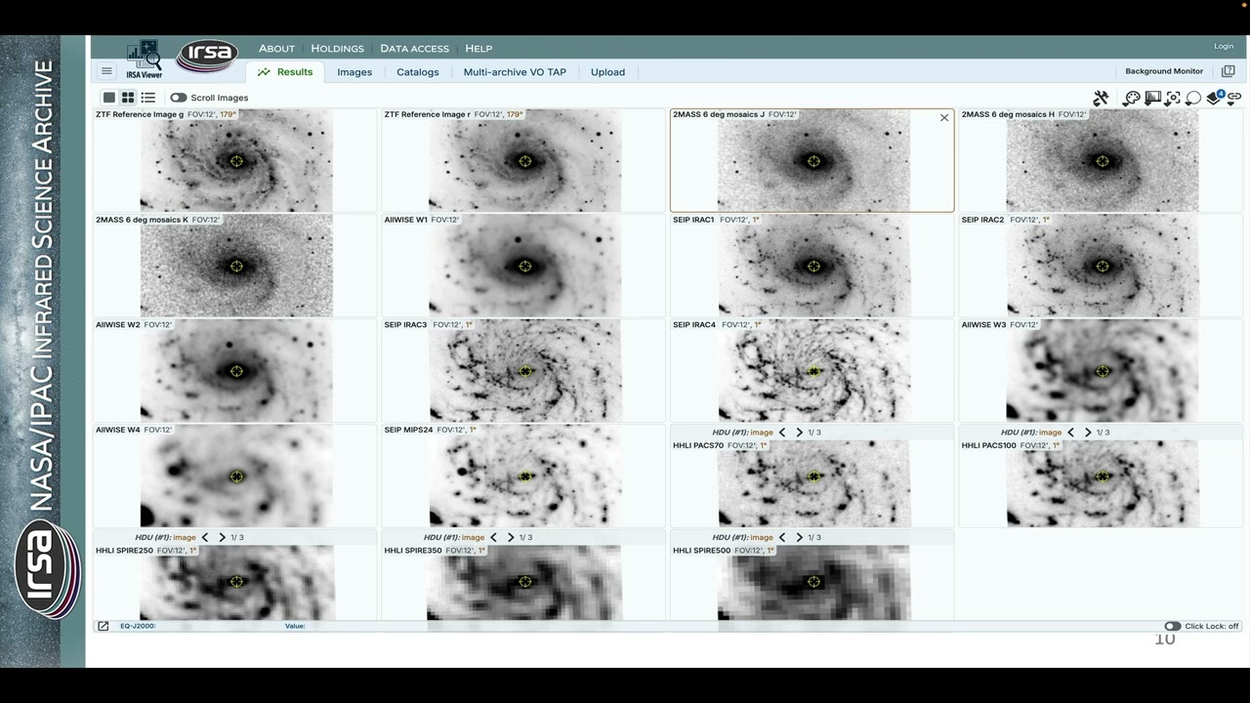
Task: Select the AllWISE W3 image
Action: [x=1102, y=371]
